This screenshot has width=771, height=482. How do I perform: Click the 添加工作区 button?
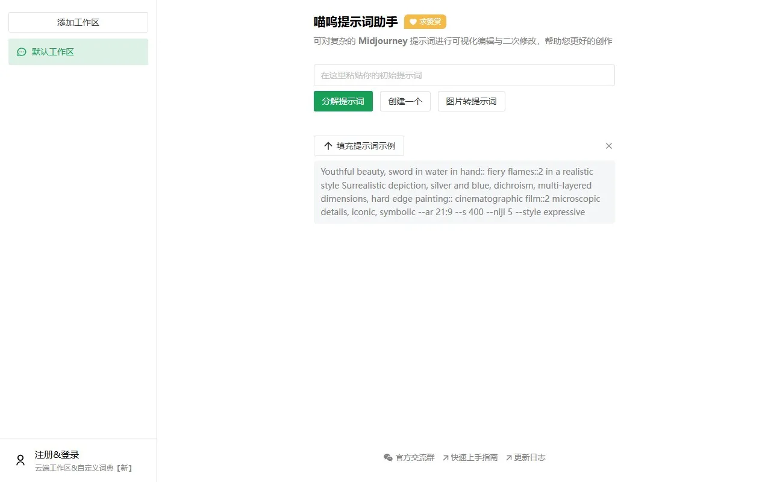78,22
